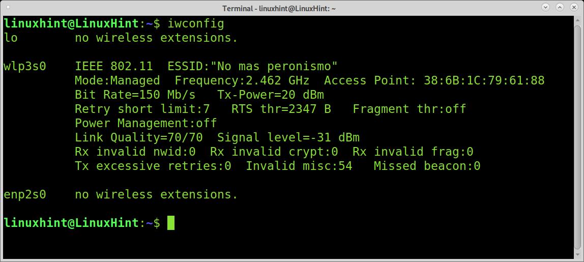The height and width of the screenshot is (262, 584).
Task: Click the enp2s0 interface name
Action: click(x=24, y=194)
